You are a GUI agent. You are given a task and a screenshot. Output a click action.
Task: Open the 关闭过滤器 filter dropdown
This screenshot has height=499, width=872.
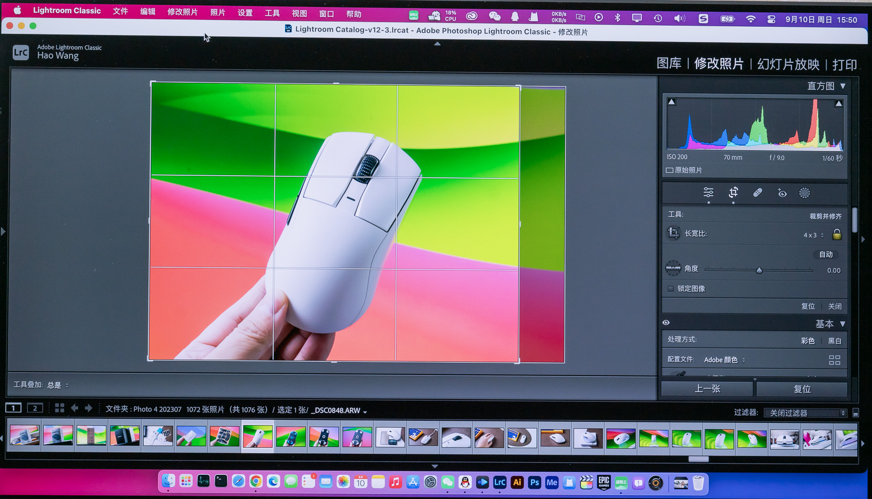coord(804,413)
